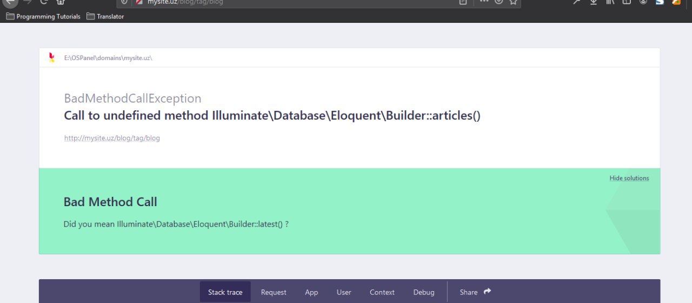Image resolution: width=692 pixels, height=303 pixels.
Task: Toggle reader view icon in address bar
Action: 463,2
